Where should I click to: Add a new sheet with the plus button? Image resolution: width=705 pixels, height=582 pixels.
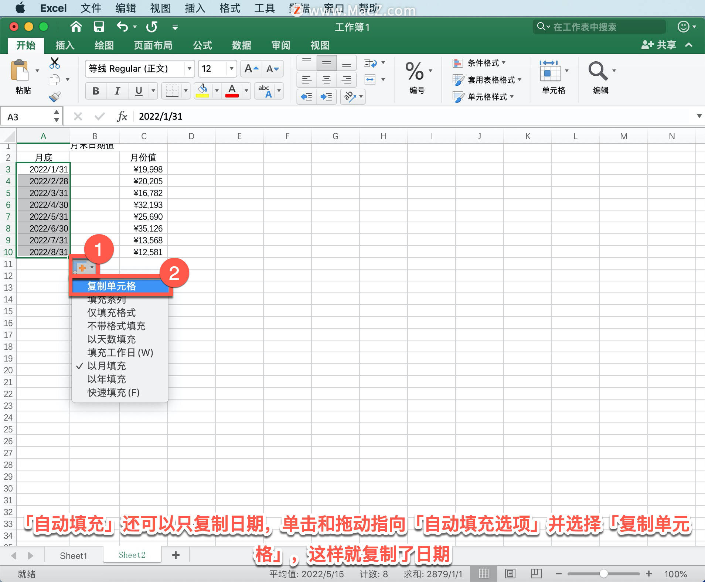(x=176, y=555)
